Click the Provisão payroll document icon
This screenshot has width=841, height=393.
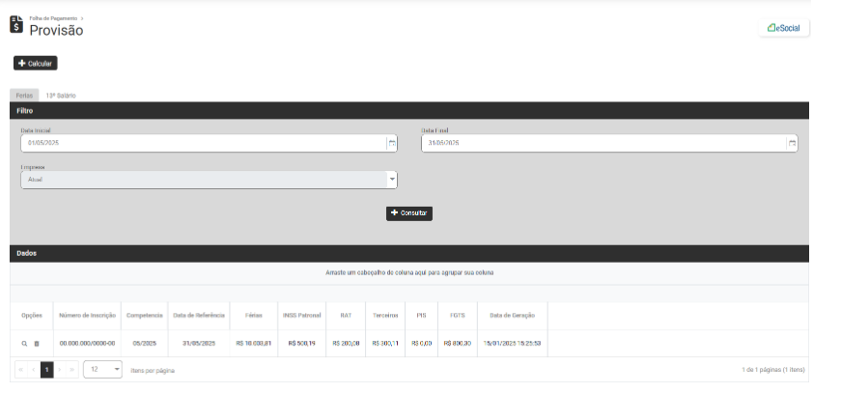coord(16,24)
